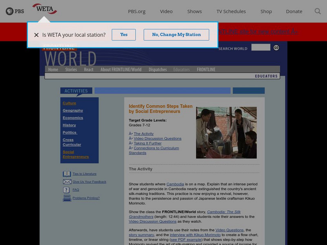Click the Problems Printing printer icon

click(x=67, y=198)
